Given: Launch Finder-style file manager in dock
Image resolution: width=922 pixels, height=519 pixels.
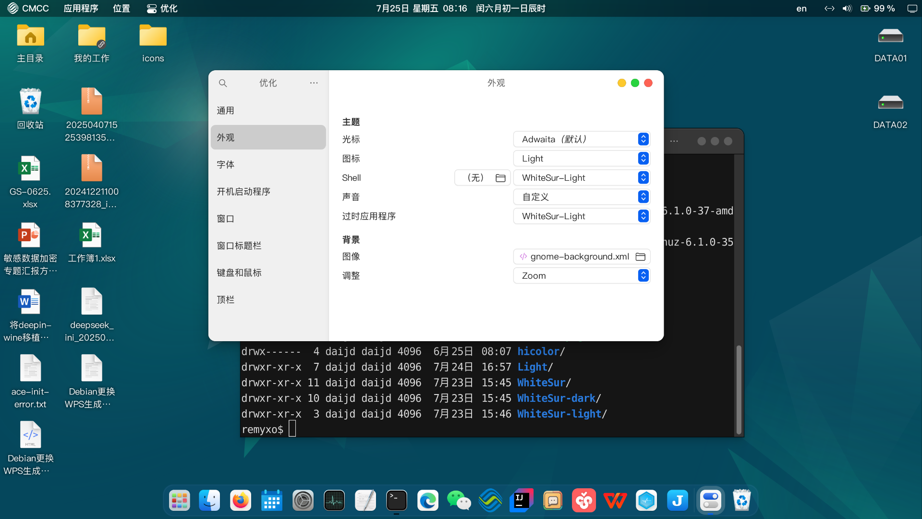Looking at the screenshot, I should pos(210,501).
